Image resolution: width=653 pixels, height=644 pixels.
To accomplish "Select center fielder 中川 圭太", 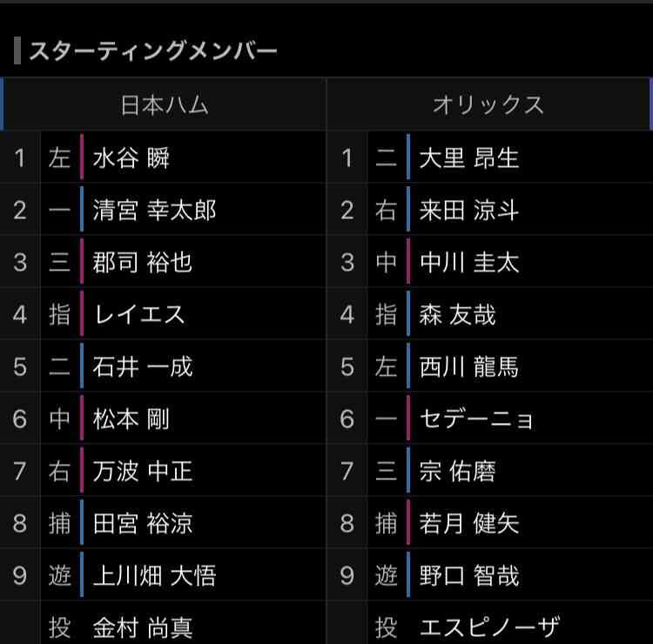I will [469, 262].
